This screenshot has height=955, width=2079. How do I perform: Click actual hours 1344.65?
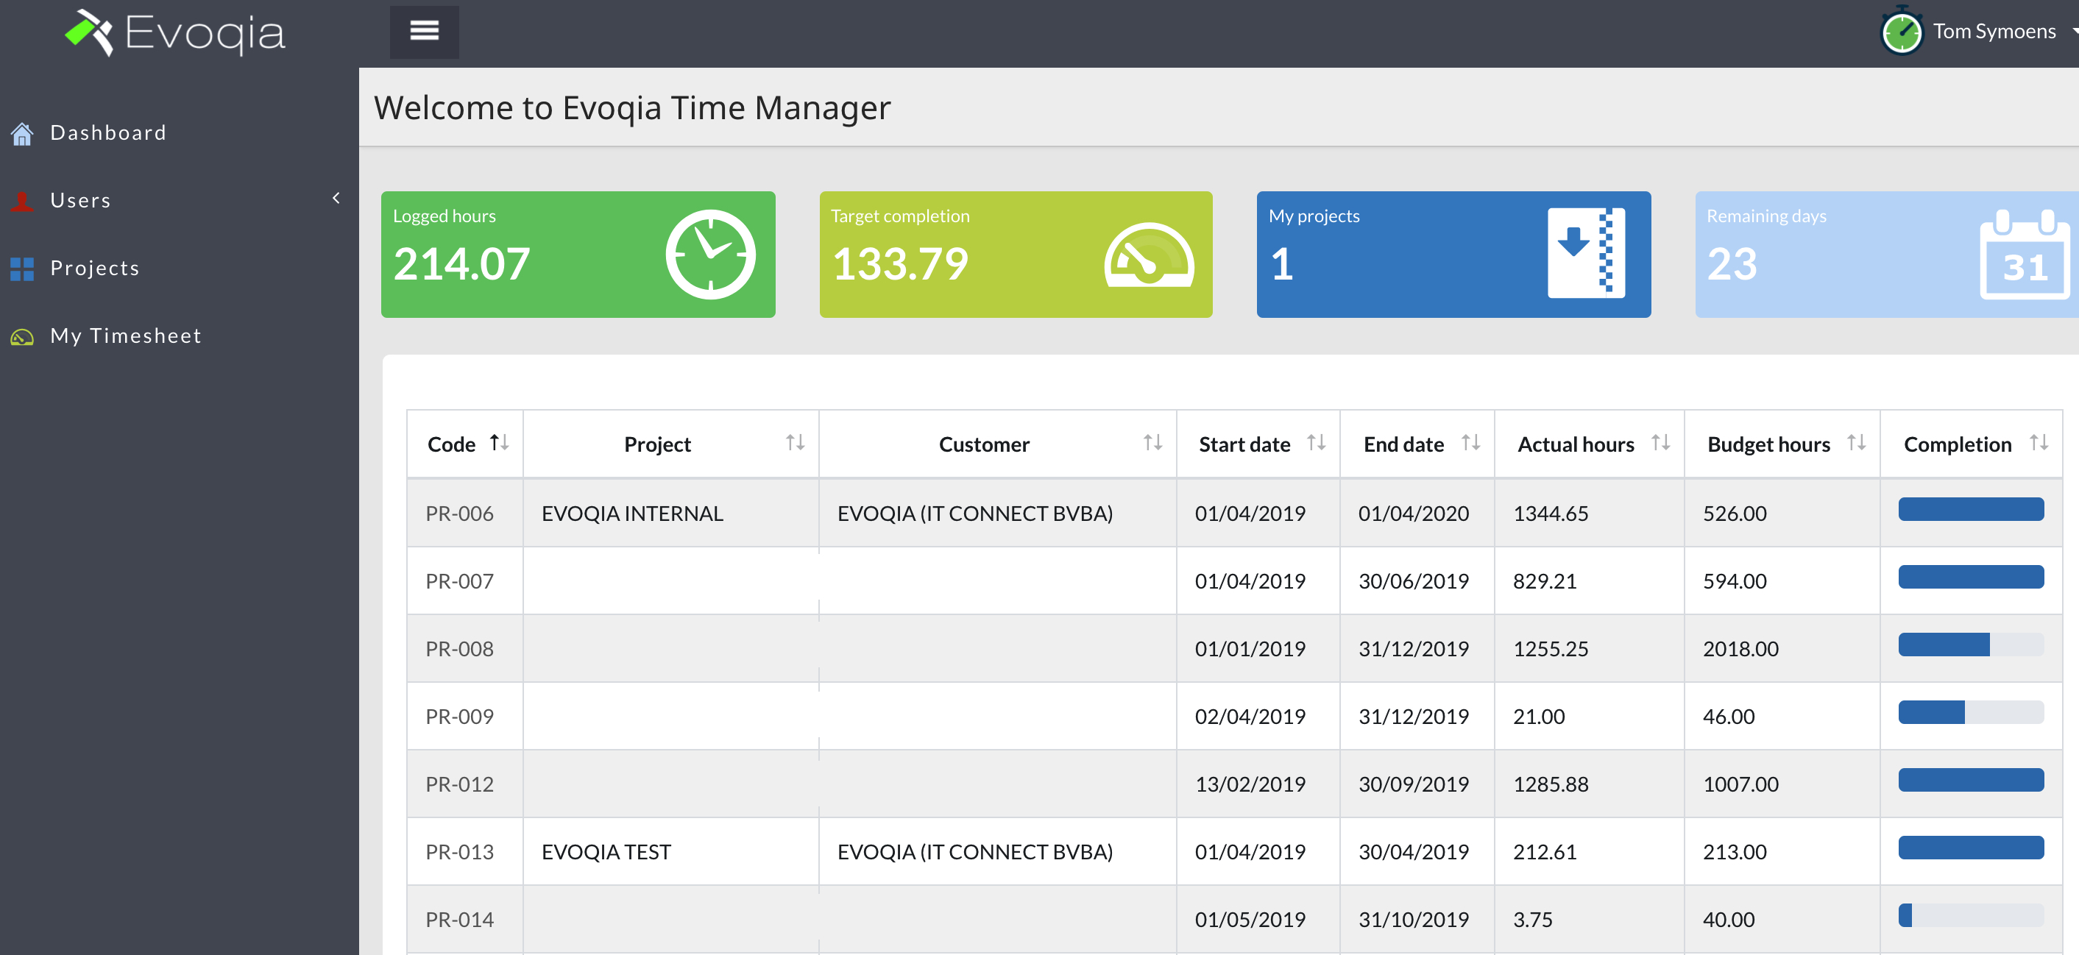pyautogui.click(x=1551, y=514)
